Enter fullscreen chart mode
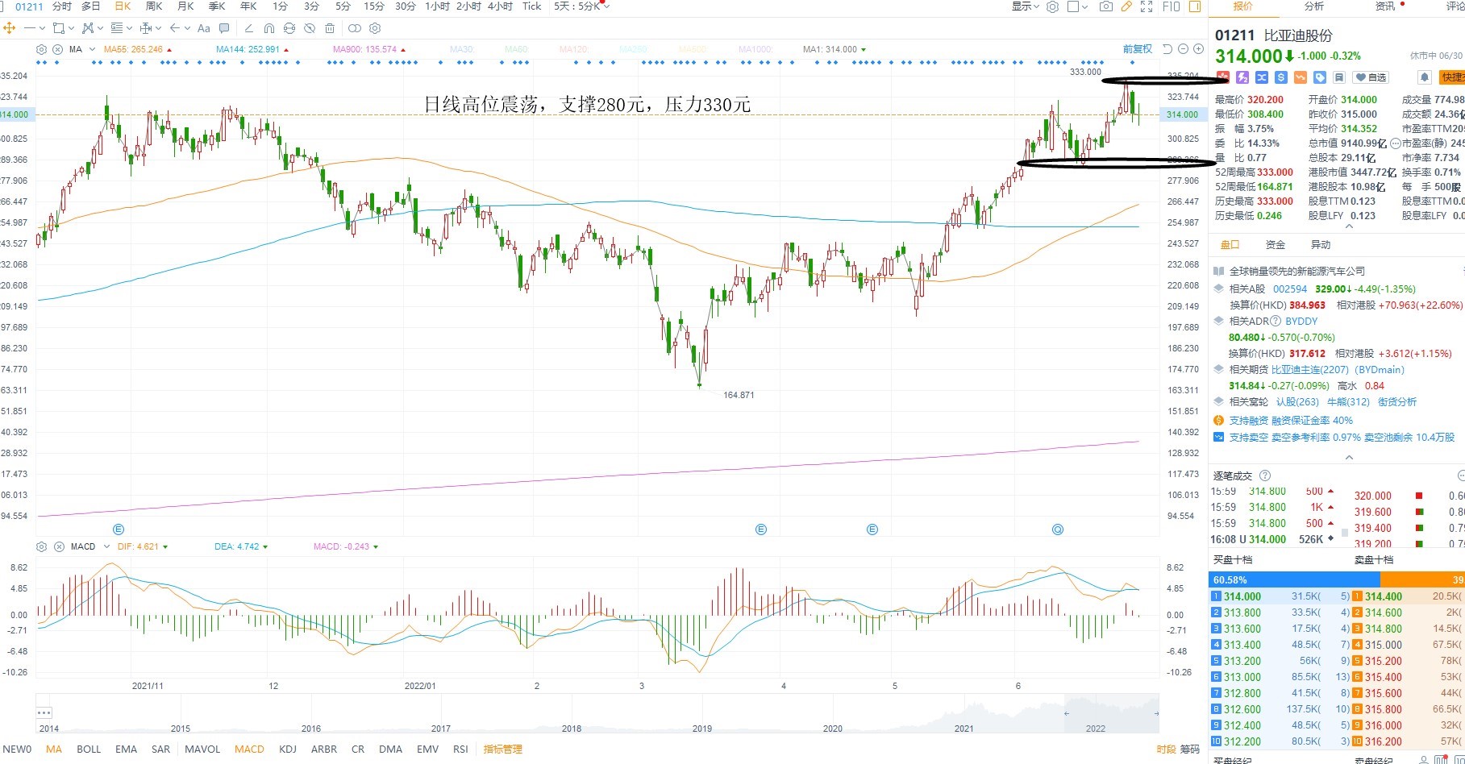 (1147, 6)
